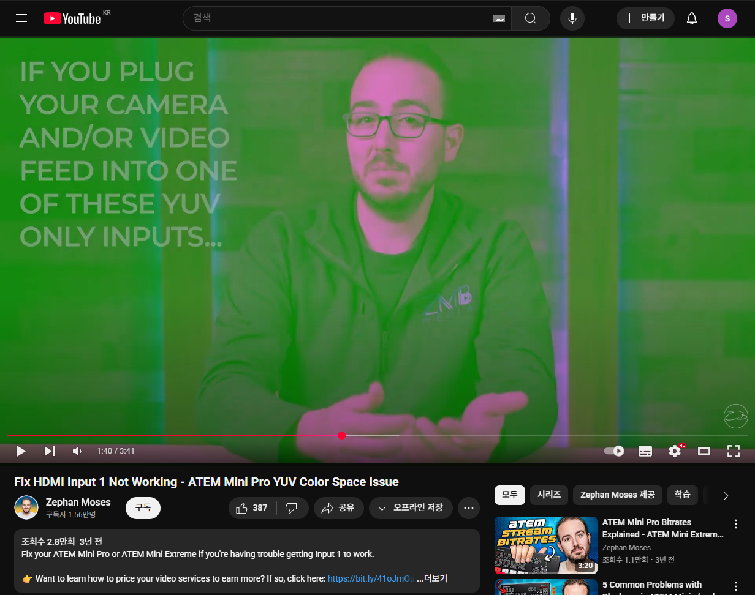Toggle the autoplay switch
Image resolution: width=755 pixels, height=595 pixels.
point(614,451)
